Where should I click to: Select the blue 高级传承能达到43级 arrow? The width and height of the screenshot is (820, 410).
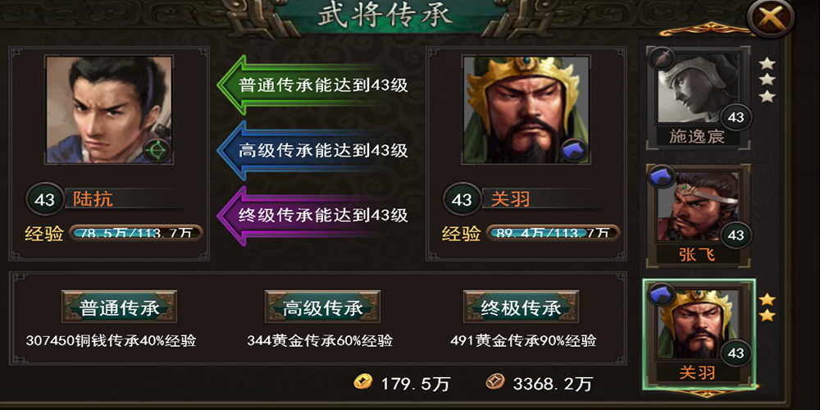pyautogui.click(x=312, y=151)
